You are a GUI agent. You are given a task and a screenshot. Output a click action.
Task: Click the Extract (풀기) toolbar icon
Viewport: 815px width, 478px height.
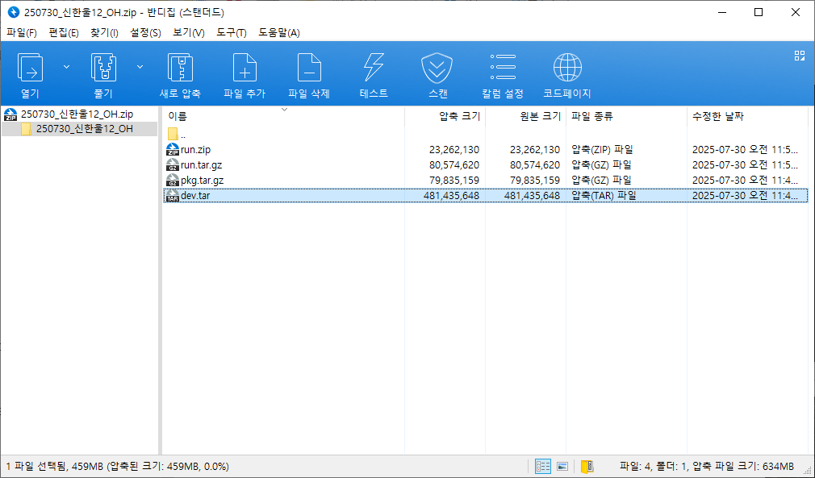102,70
